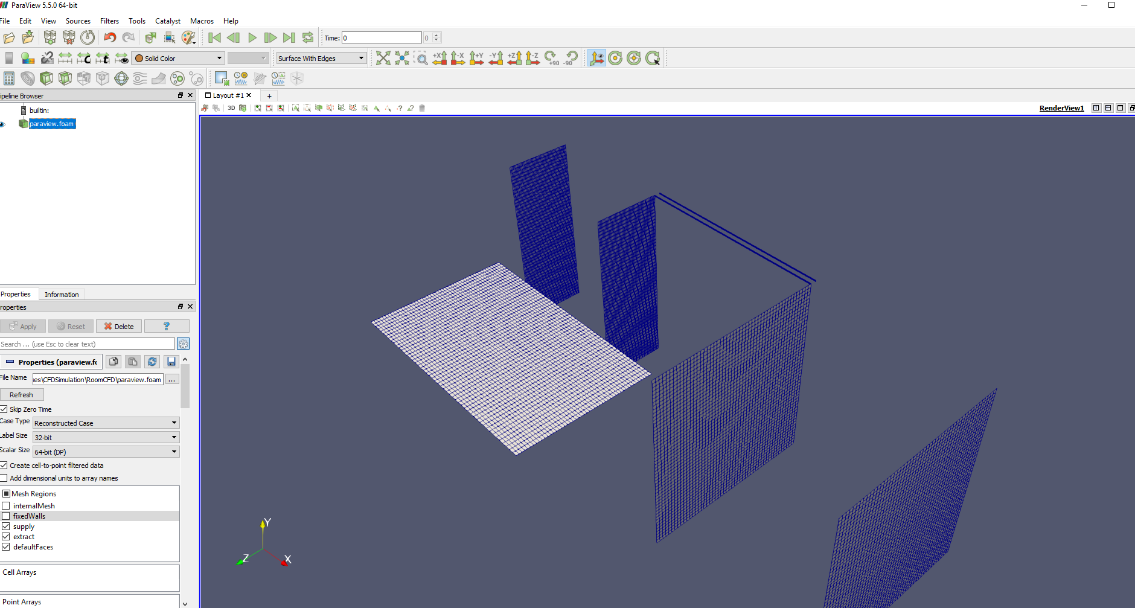This screenshot has height=608, width=1135.
Task: Toggle 3D interaction mode button
Action: coord(231,108)
